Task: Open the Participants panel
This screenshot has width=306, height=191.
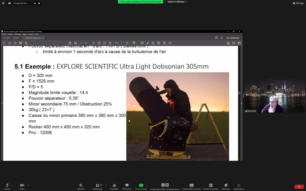Action: [x=98, y=187]
